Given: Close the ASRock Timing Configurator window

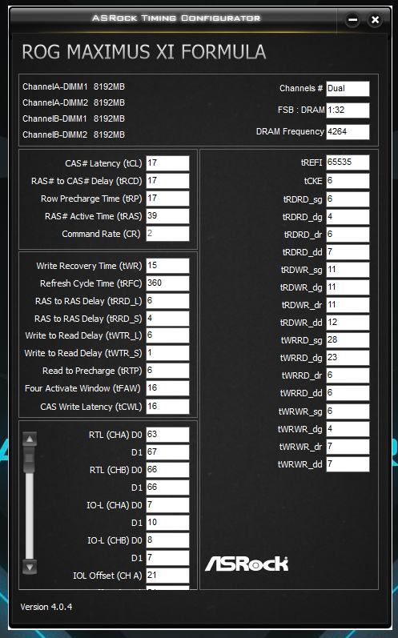Looking at the screenshot, I should (375, 20).
